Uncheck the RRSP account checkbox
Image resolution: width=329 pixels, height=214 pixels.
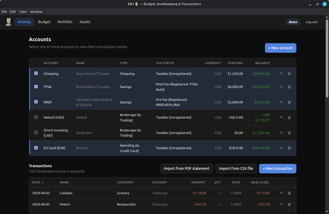pos(36,102)
